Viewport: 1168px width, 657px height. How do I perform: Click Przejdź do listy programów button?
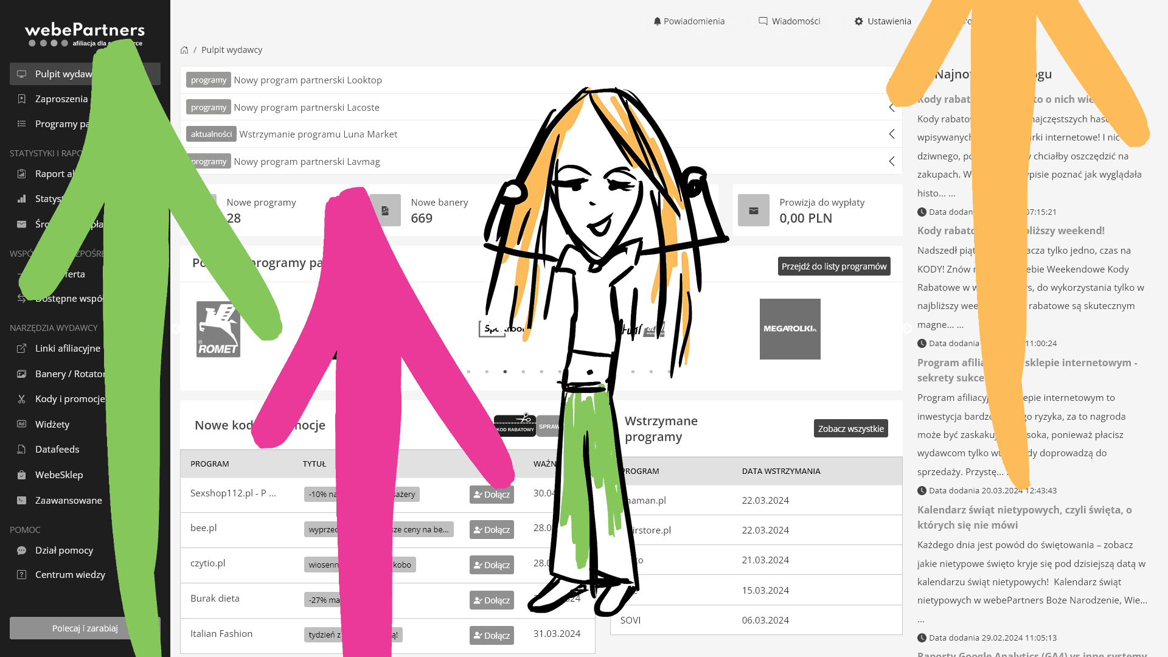coord(833,266)
